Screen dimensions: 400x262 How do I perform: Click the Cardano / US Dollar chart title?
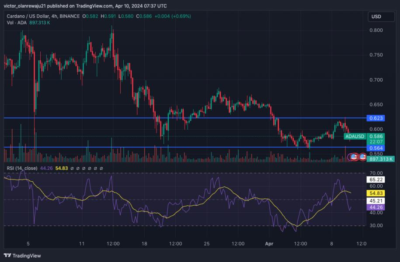(43, 16)
